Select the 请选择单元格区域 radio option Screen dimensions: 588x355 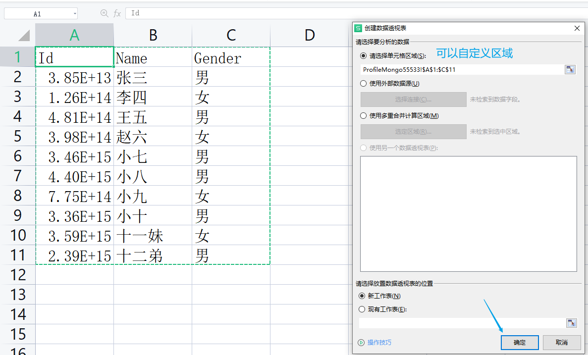[363, 56]
